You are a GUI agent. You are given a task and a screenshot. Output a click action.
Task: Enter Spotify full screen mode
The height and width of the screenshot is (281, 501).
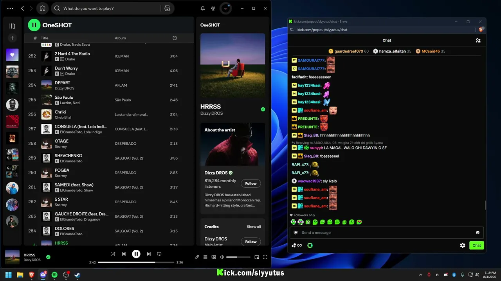click(265, 257)
